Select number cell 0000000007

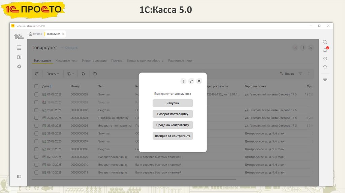(80, 142)
